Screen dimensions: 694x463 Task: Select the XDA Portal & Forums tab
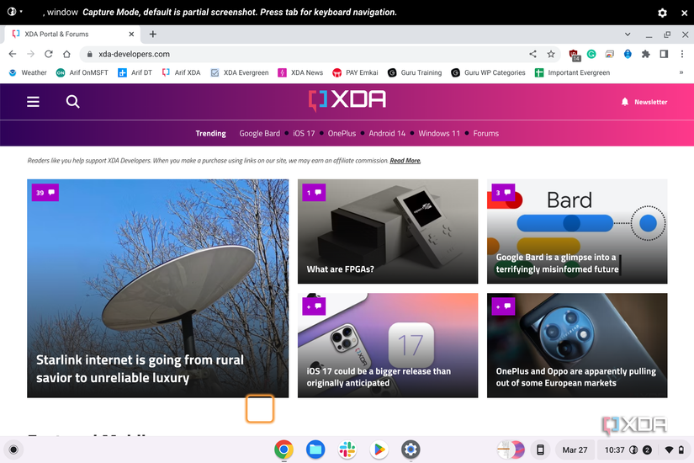(73, 35)
